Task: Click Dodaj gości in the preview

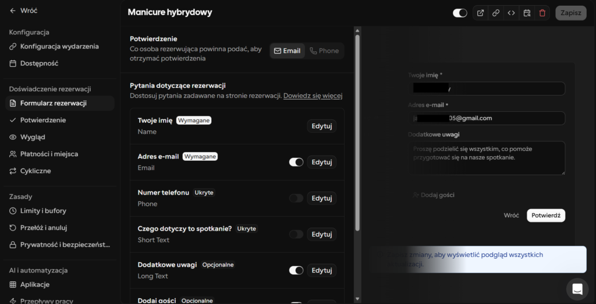Action: 434,195
